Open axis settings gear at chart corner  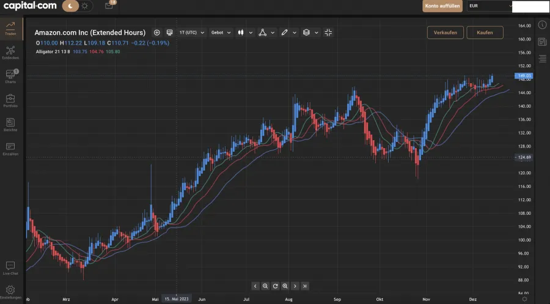point(524,299)
